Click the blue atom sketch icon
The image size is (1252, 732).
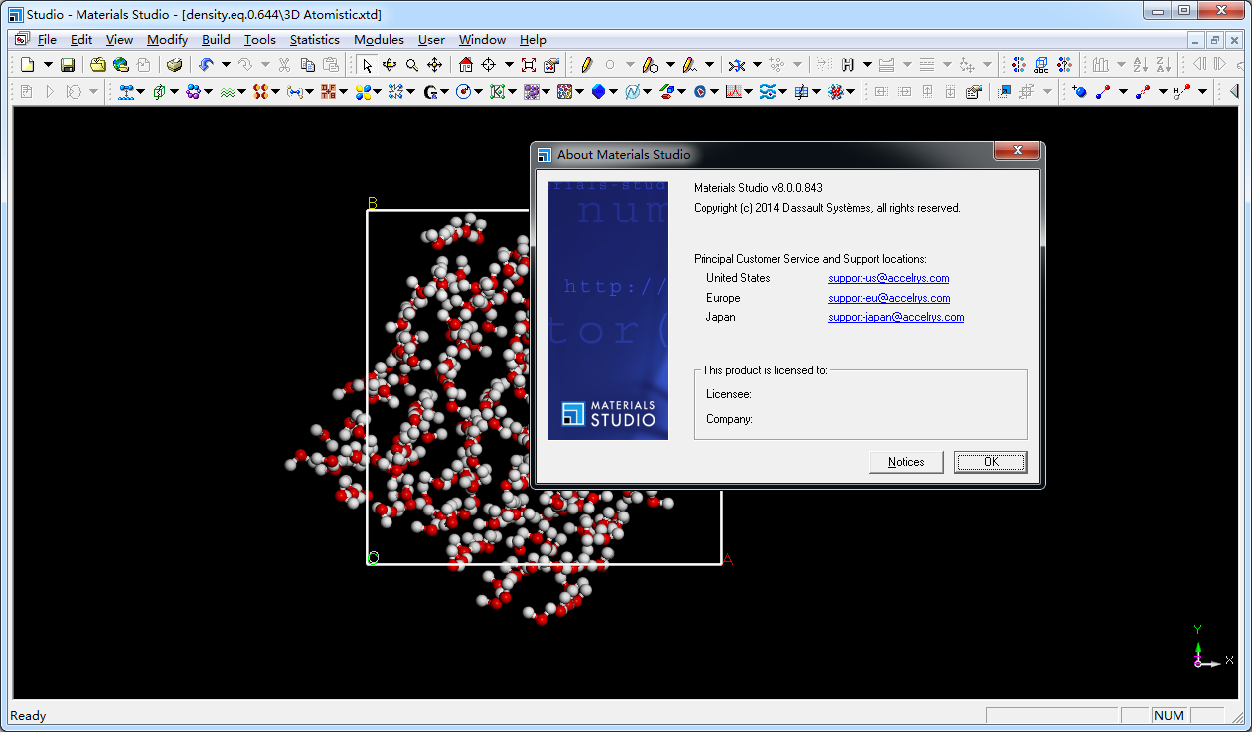pos(1079,91)
